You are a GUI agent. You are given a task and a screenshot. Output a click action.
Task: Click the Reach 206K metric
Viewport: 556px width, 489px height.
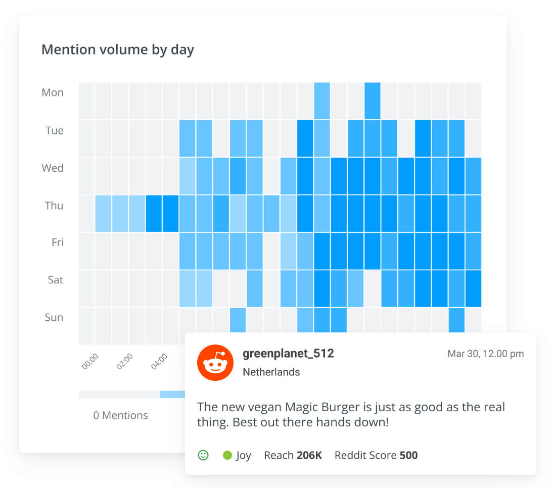click(x=293, y=455)
